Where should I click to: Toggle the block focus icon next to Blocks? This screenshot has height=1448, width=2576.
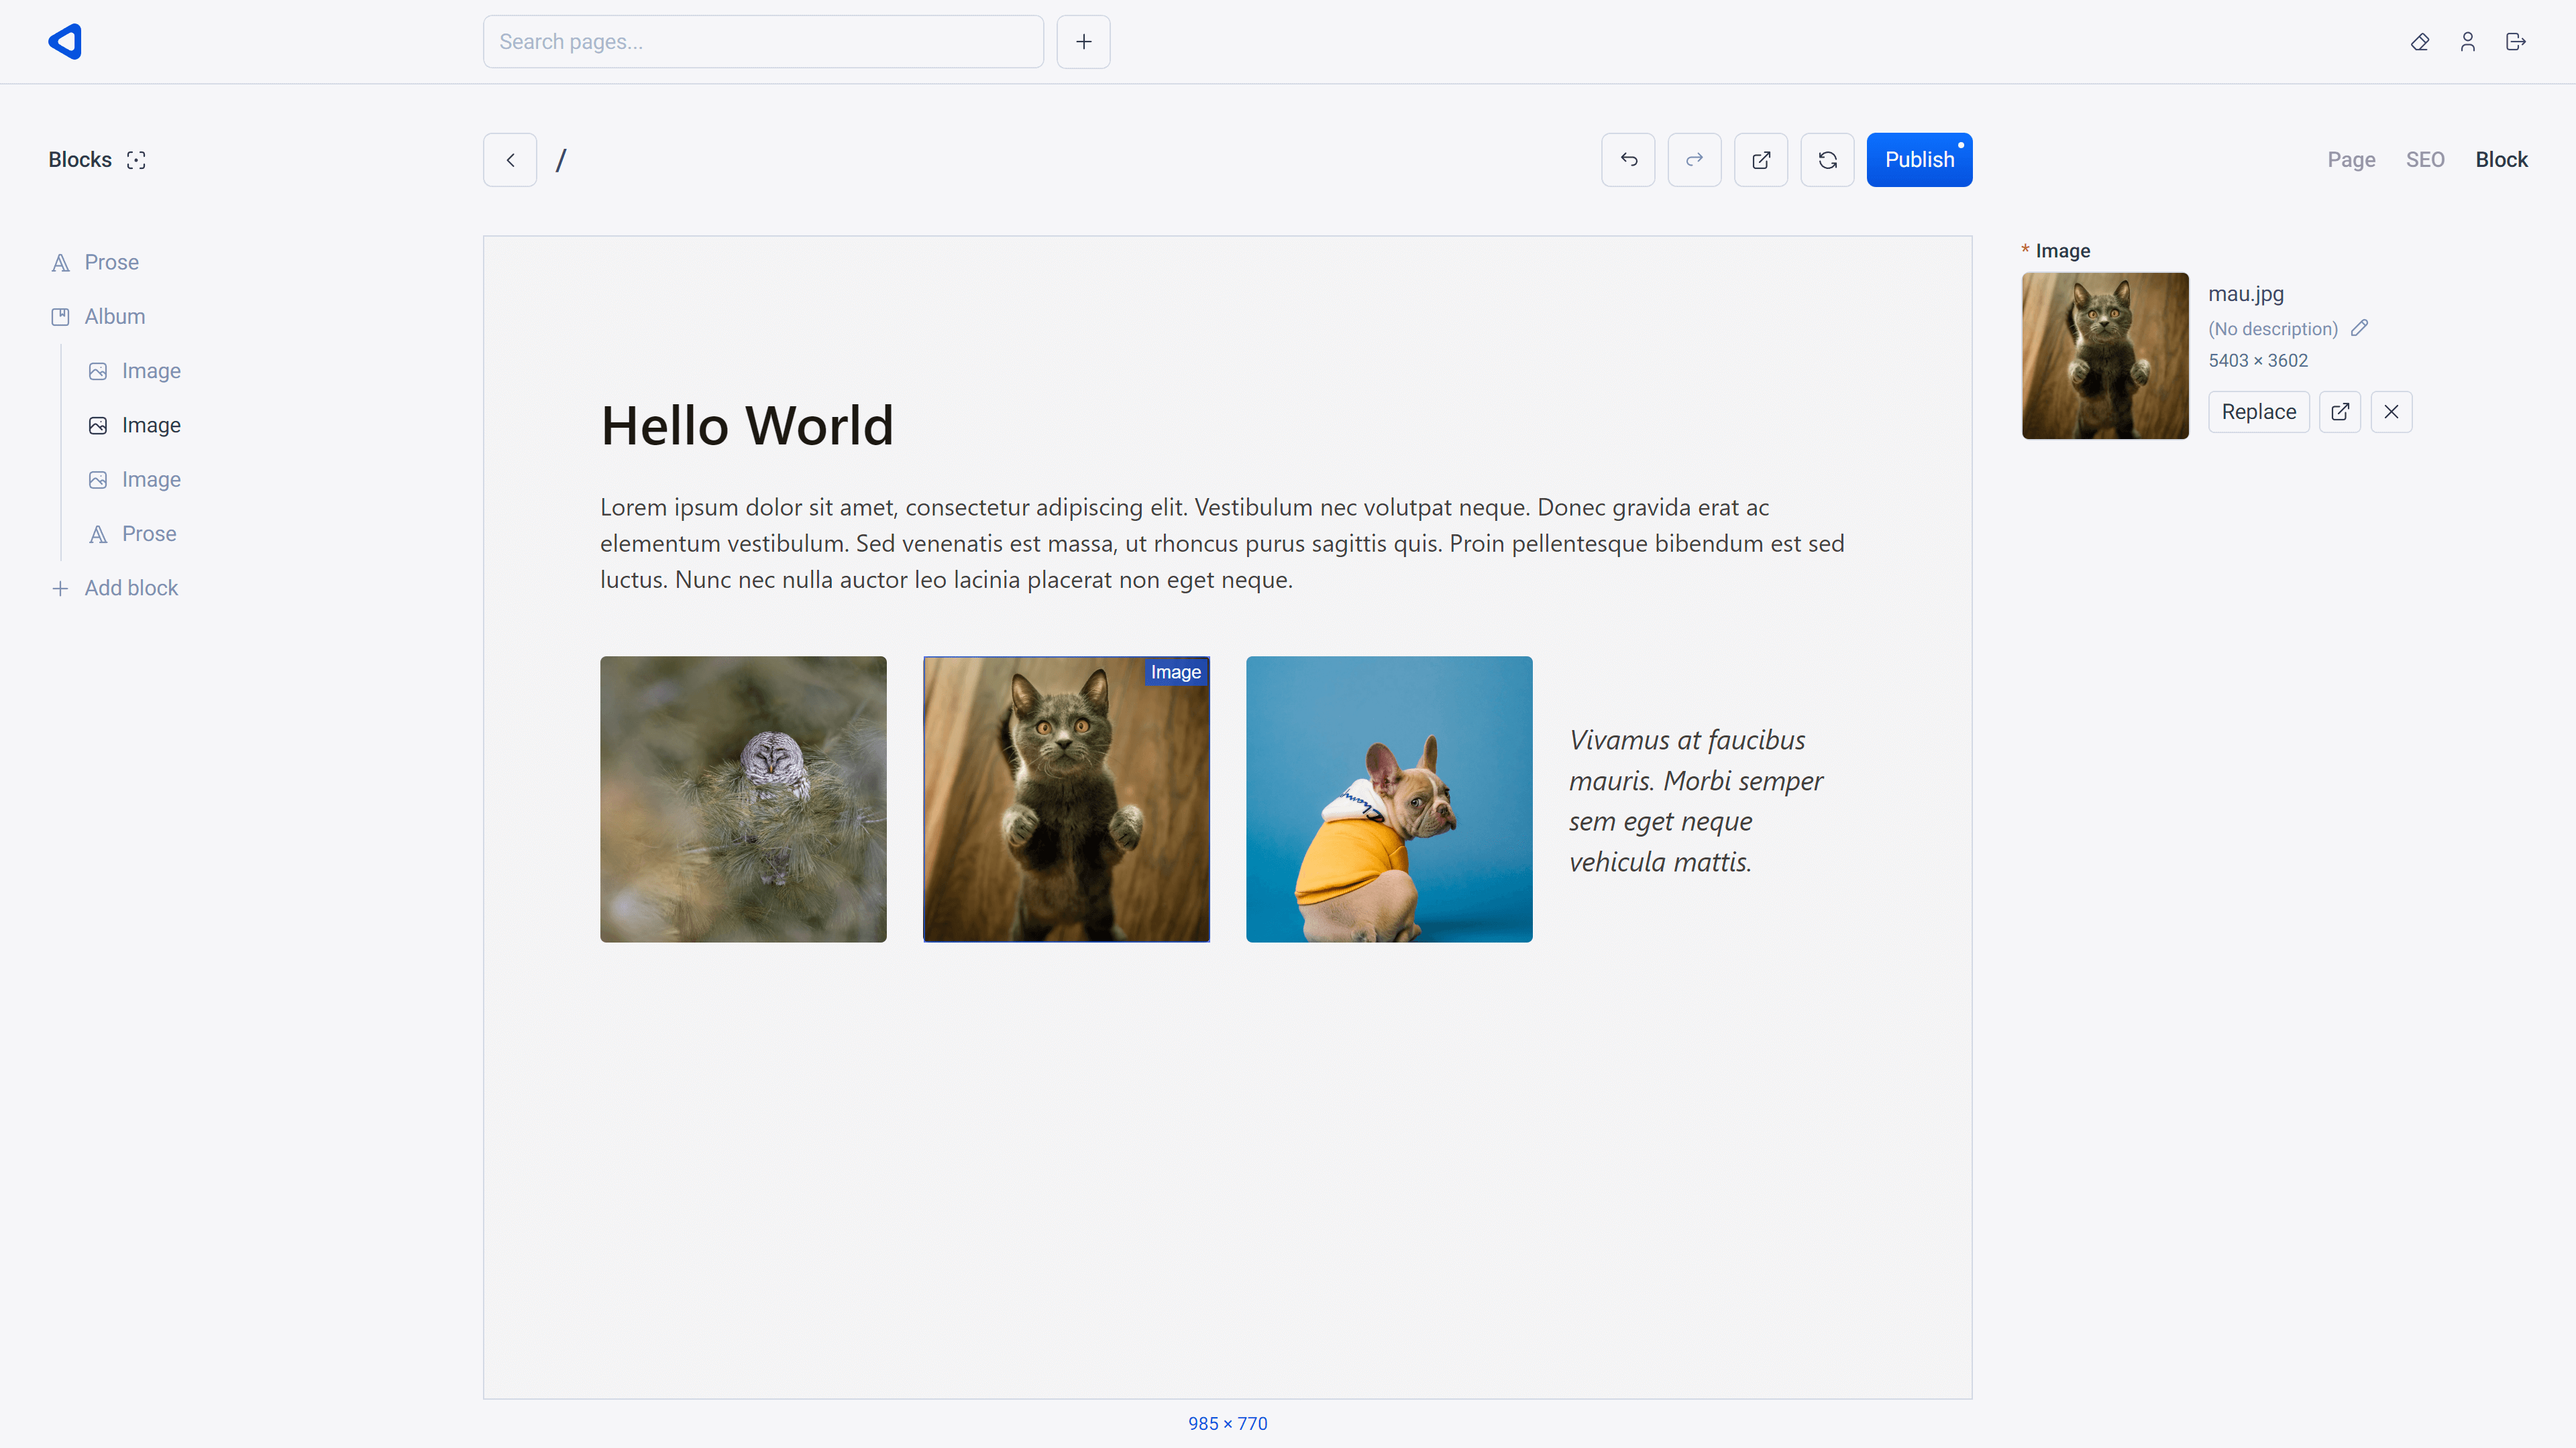point(136,160)
